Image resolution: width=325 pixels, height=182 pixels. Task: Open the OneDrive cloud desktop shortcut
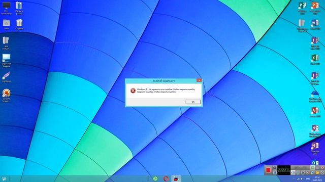pos(315,96)
